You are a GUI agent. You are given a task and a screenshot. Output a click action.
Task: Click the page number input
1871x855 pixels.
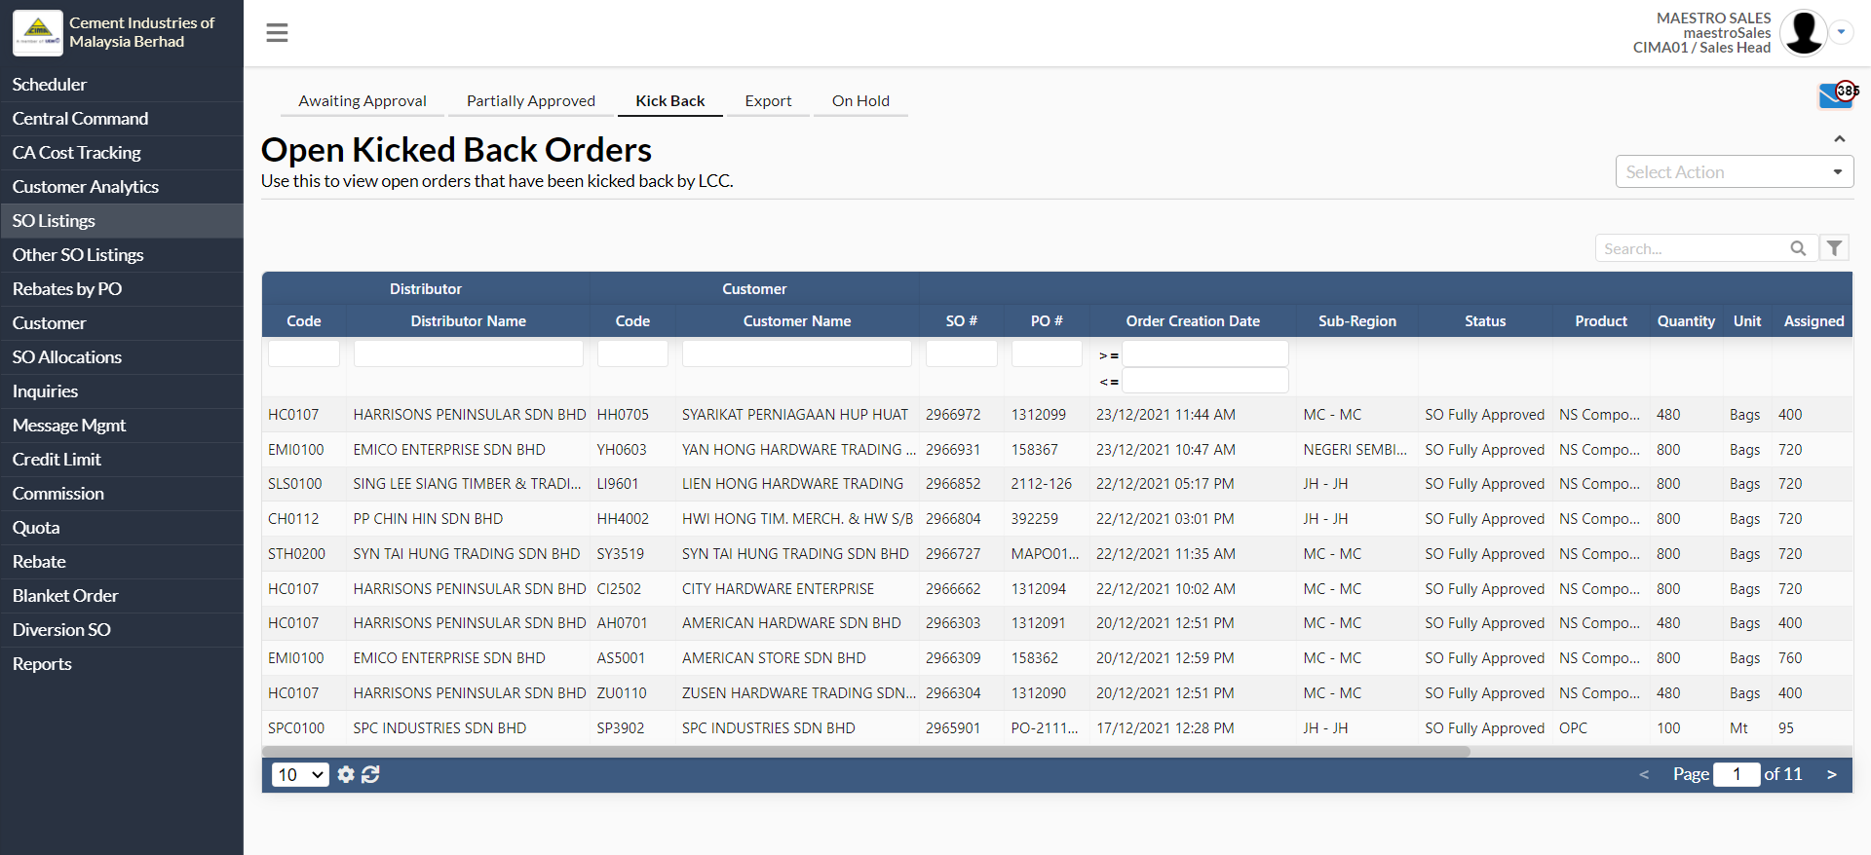[x=1737, y=774]
